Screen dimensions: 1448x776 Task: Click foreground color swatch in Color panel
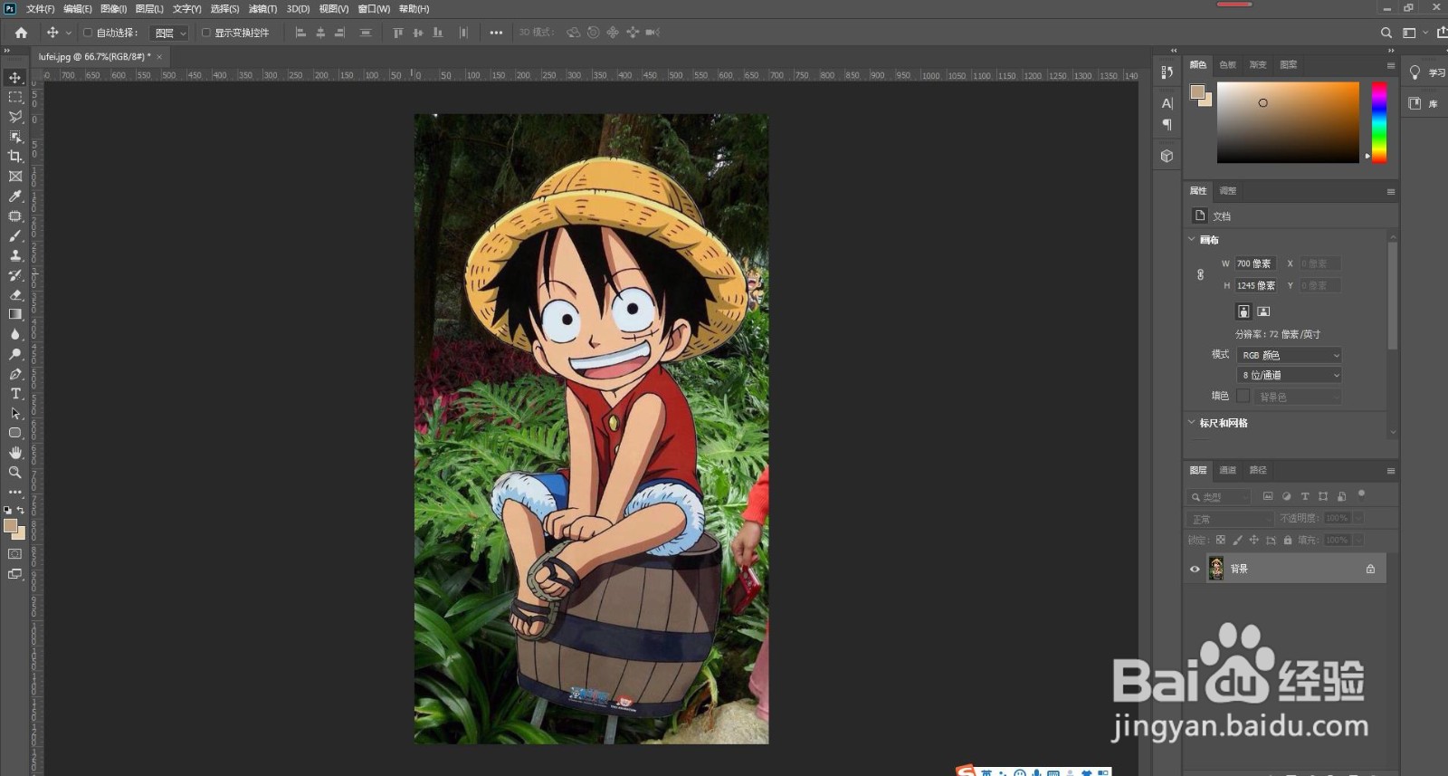[x=1197, y=91]
